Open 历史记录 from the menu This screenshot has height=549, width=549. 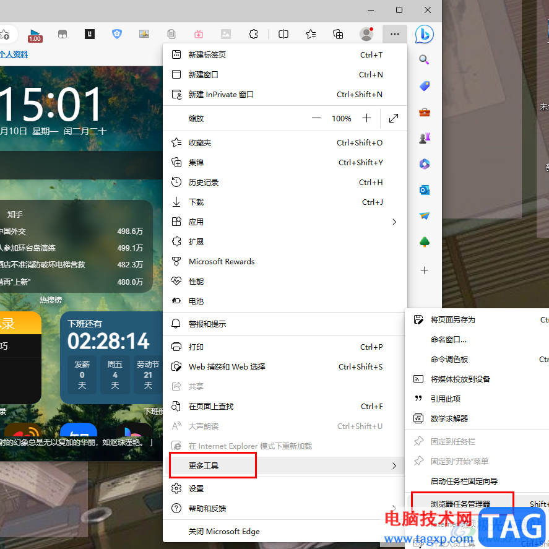tap(285, 183)
